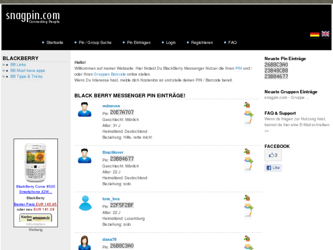
Task: Open redseven's avatar image
Action: [x=85, y=109]
